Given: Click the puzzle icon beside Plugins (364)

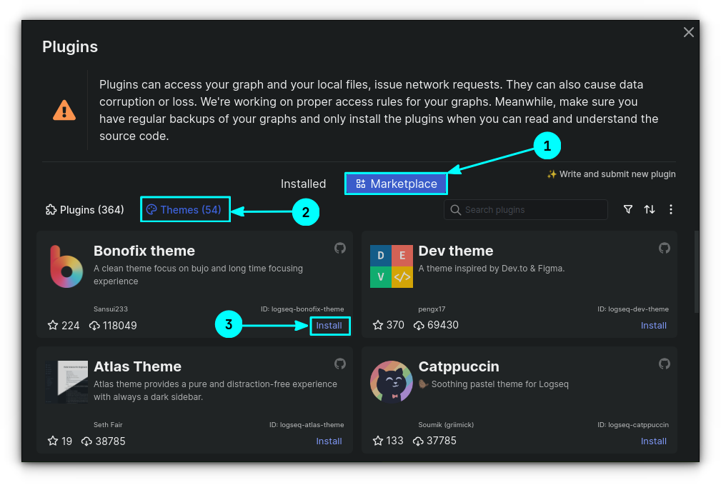Looking at the screenshot, I should pyautogui.click(x=50, y=209).
